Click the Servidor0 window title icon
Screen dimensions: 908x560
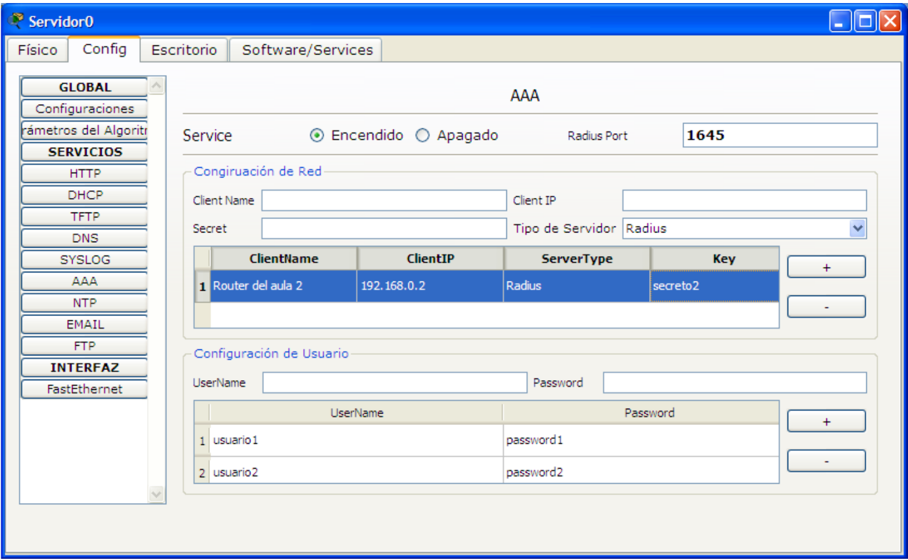(16, 21)
